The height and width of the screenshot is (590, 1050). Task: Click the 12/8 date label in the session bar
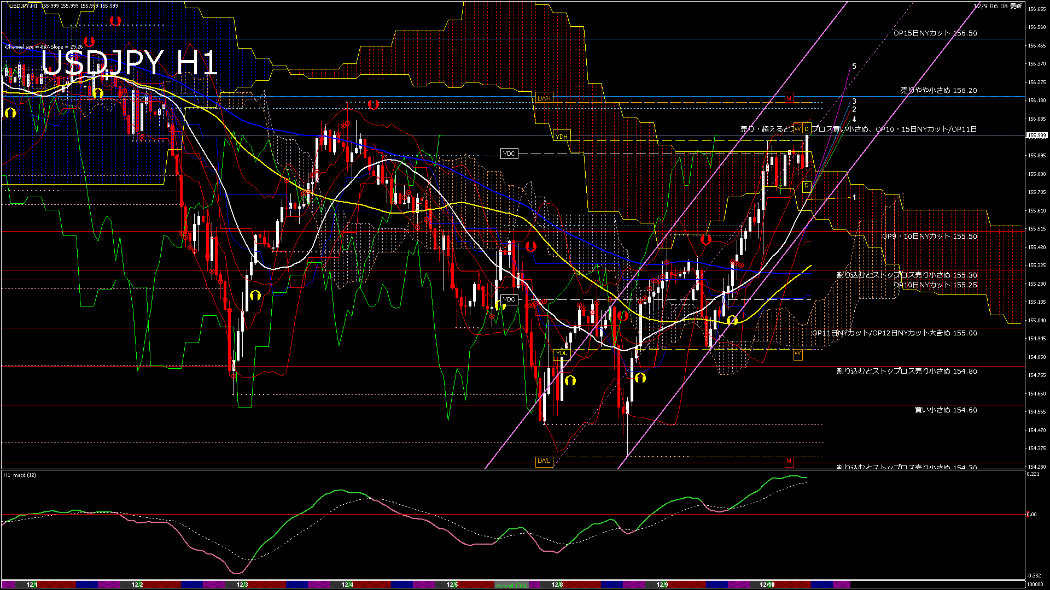click(556, 584)
